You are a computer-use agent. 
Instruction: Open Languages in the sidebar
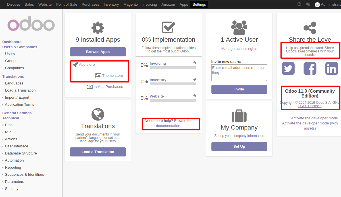coord(14,83)
